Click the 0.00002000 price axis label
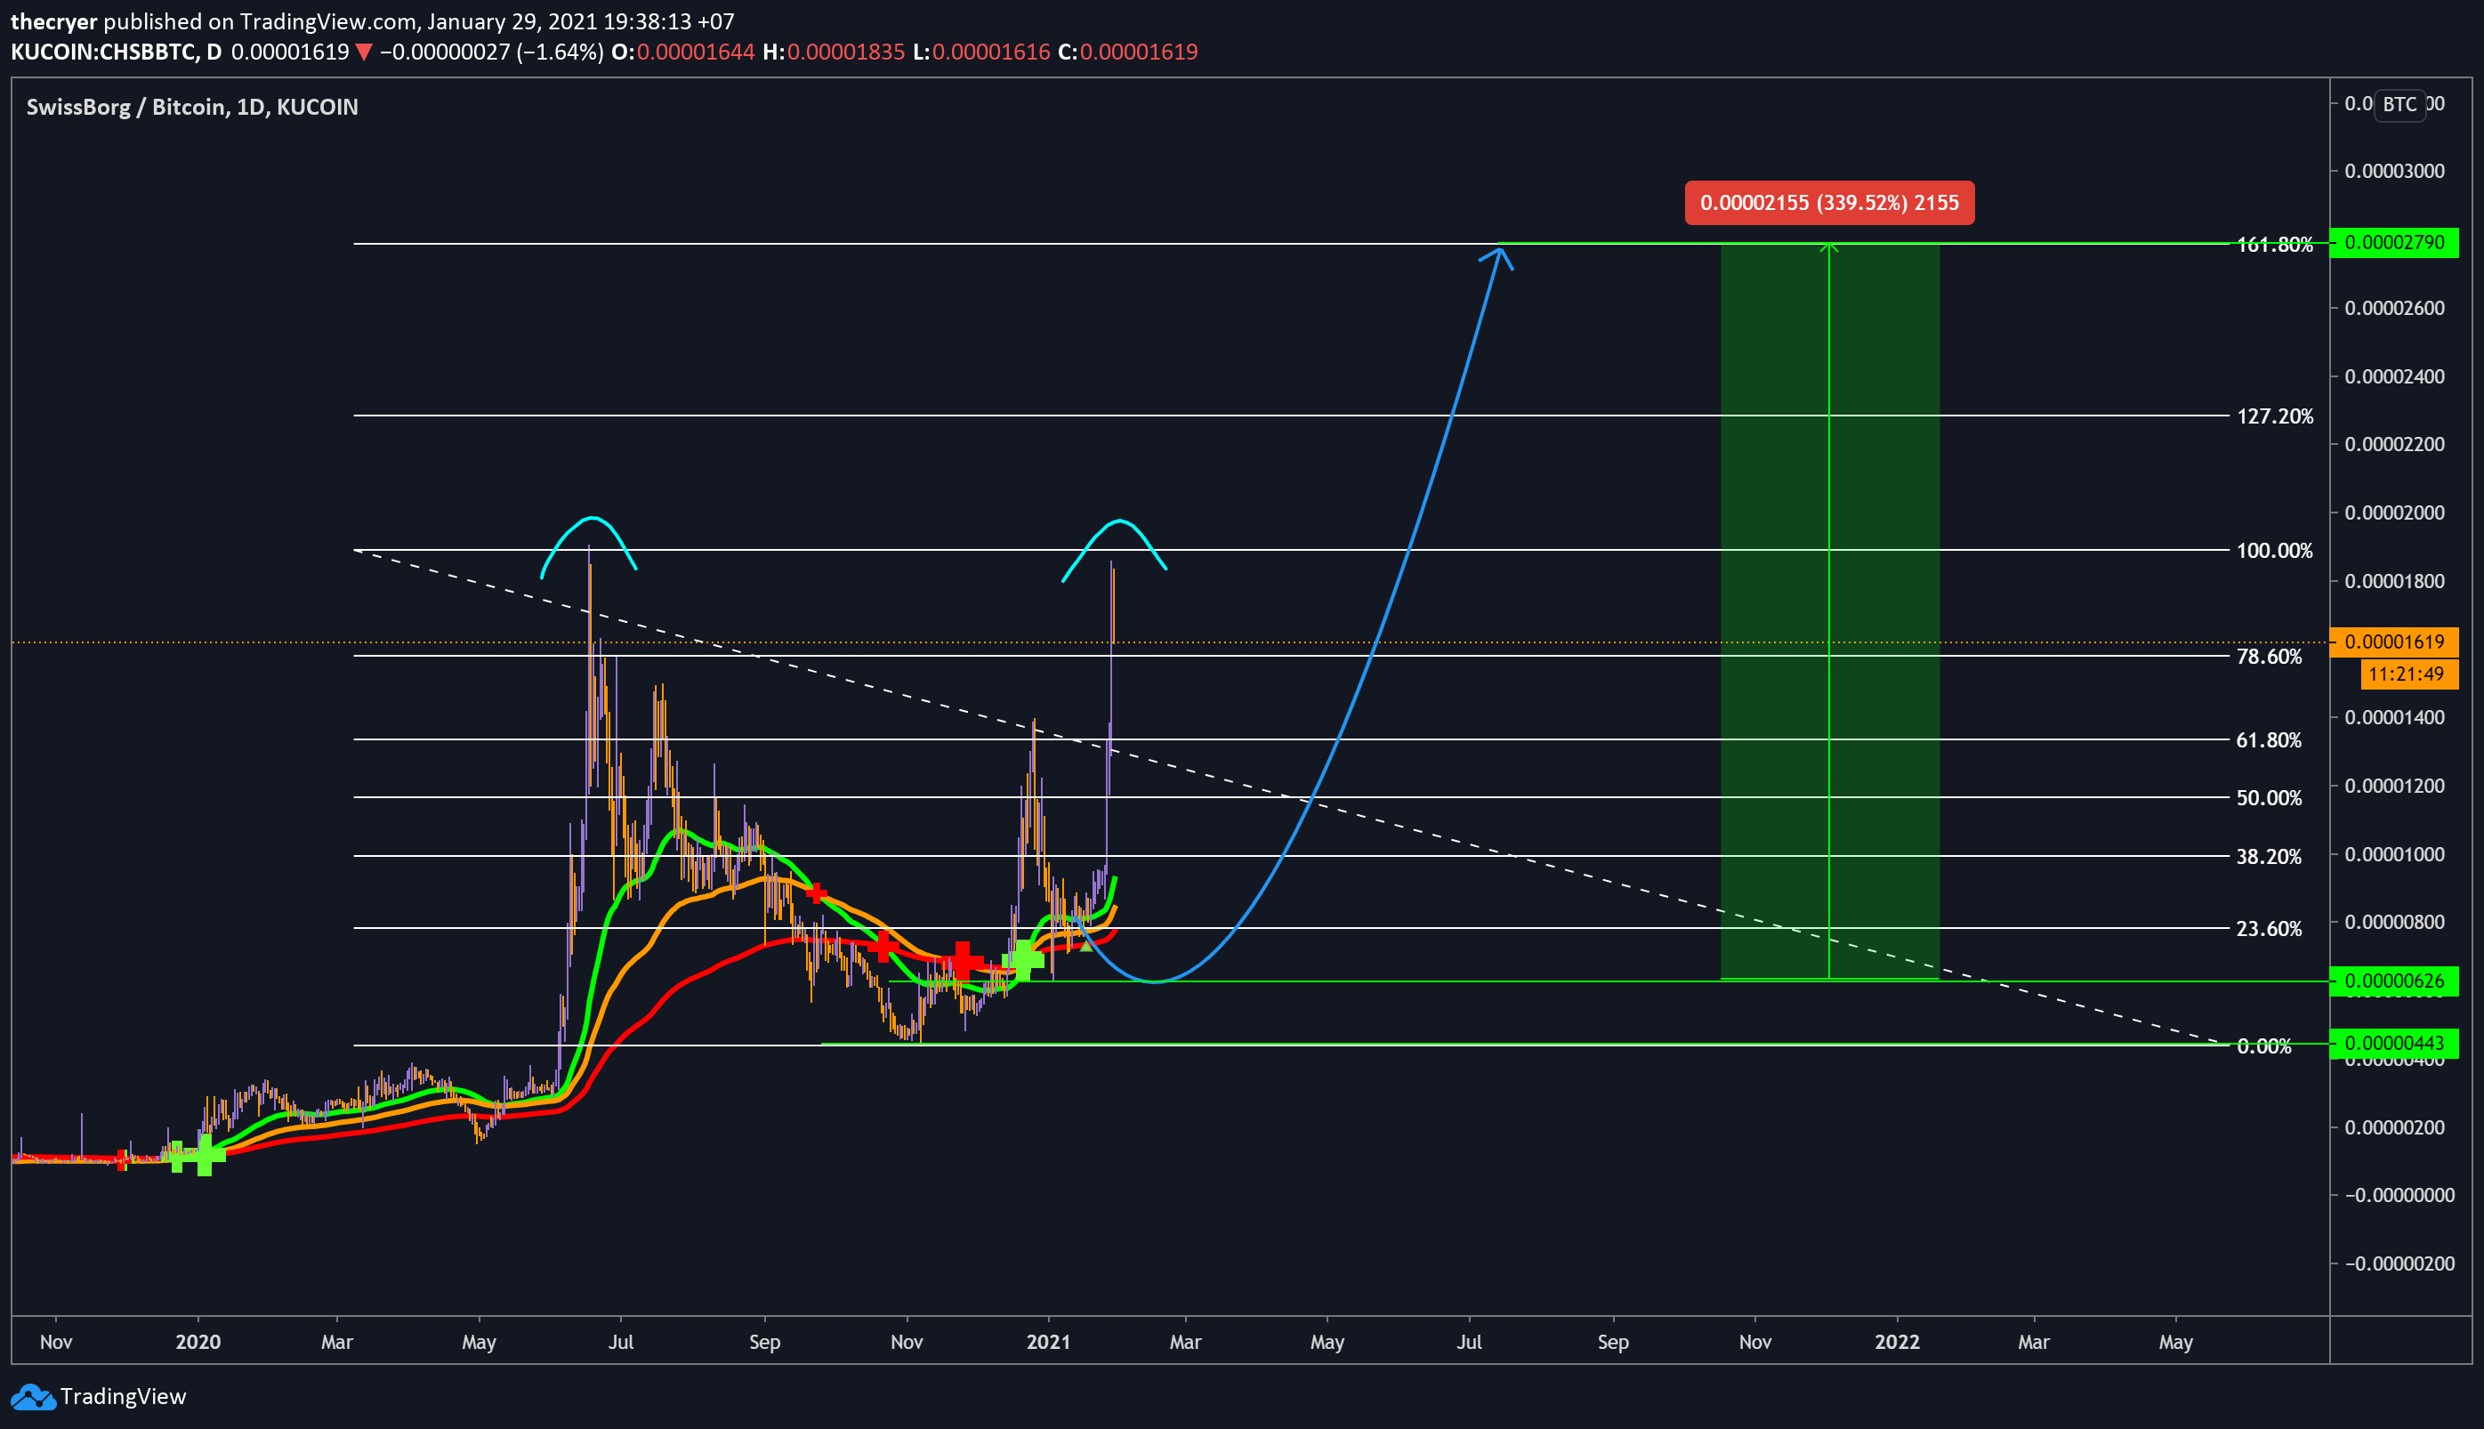 pos(2395,513)
